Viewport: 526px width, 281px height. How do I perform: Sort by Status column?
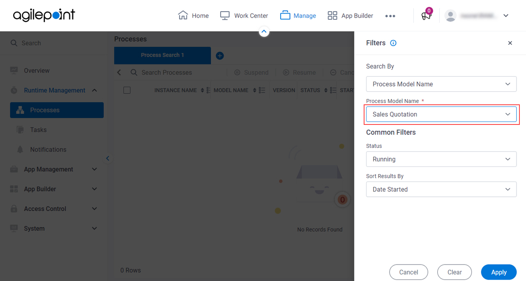coord(326,90)
